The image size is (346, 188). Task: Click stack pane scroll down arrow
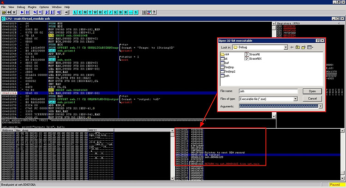coord(342,178)
